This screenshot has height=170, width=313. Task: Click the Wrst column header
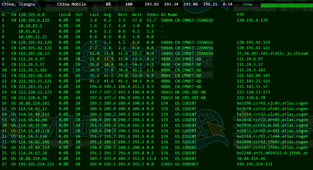pos(137,15)
